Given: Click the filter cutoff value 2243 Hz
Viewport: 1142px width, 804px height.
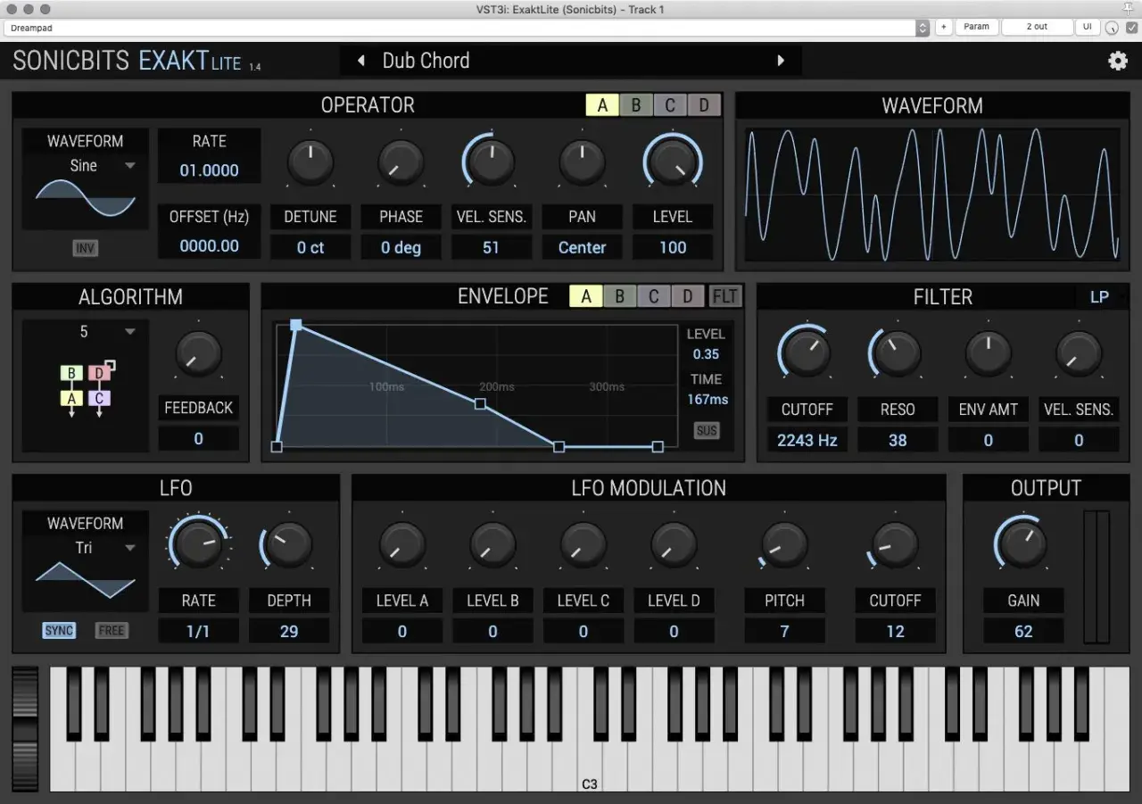Looking at the screenshot, I should [x=807, y=440].
